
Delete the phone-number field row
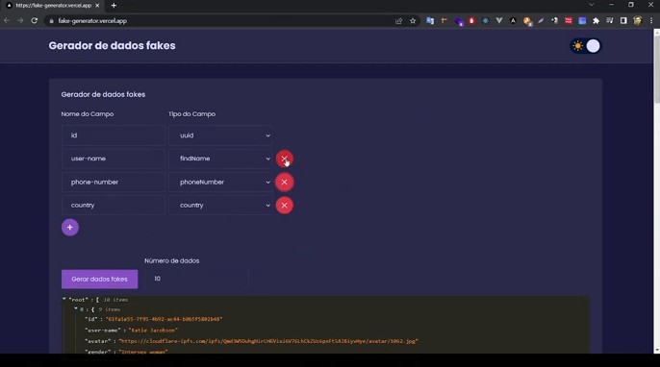point(284,182)
